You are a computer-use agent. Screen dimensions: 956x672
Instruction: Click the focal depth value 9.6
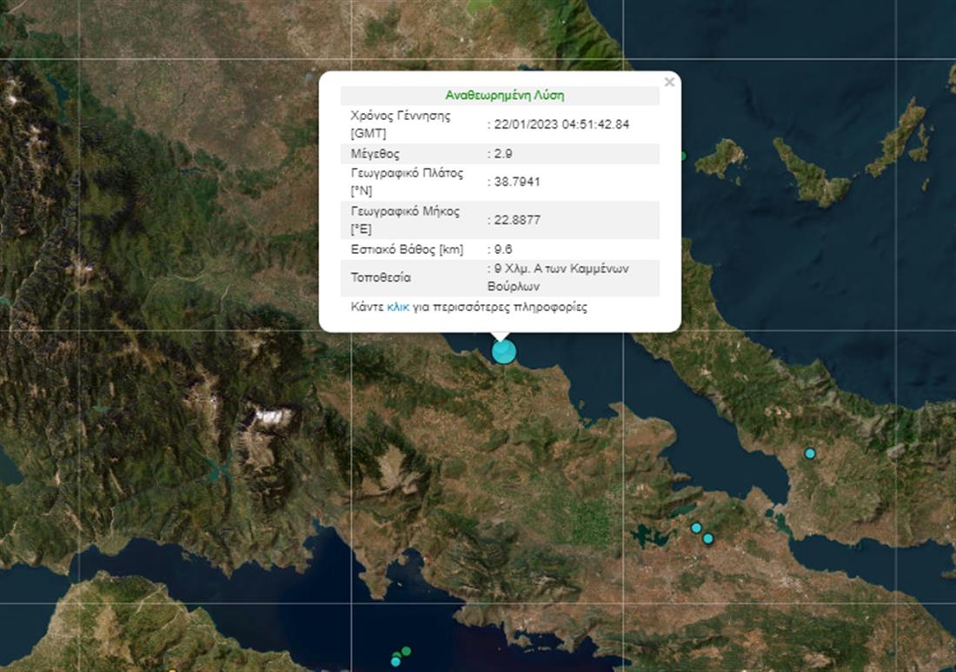coord(503,250)
